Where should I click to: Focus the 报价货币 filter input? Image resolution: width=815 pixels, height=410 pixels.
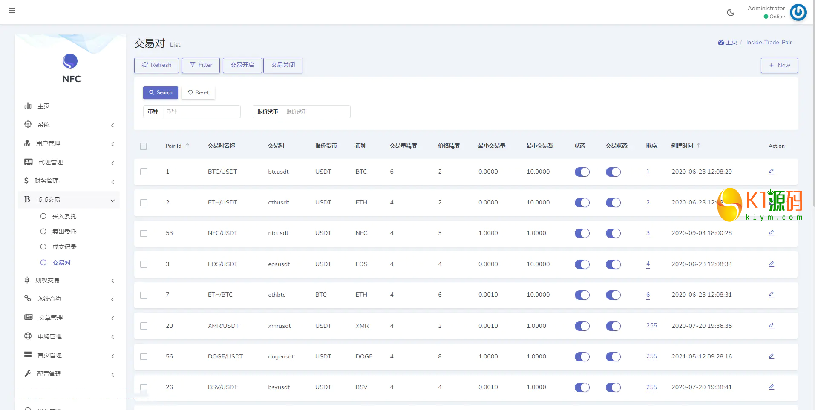(316, 112)
